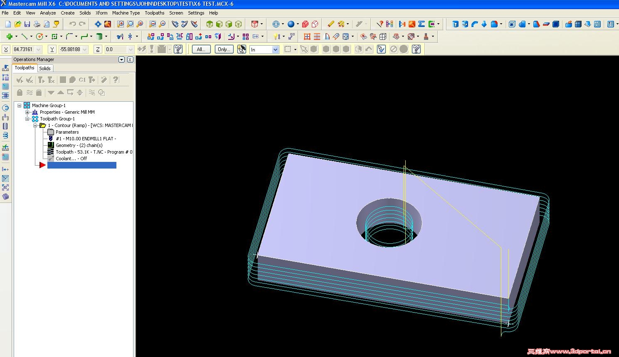Toggle the X coordinate lock button
This screenshot has width=619, height=357.
(x=6, y=49)
